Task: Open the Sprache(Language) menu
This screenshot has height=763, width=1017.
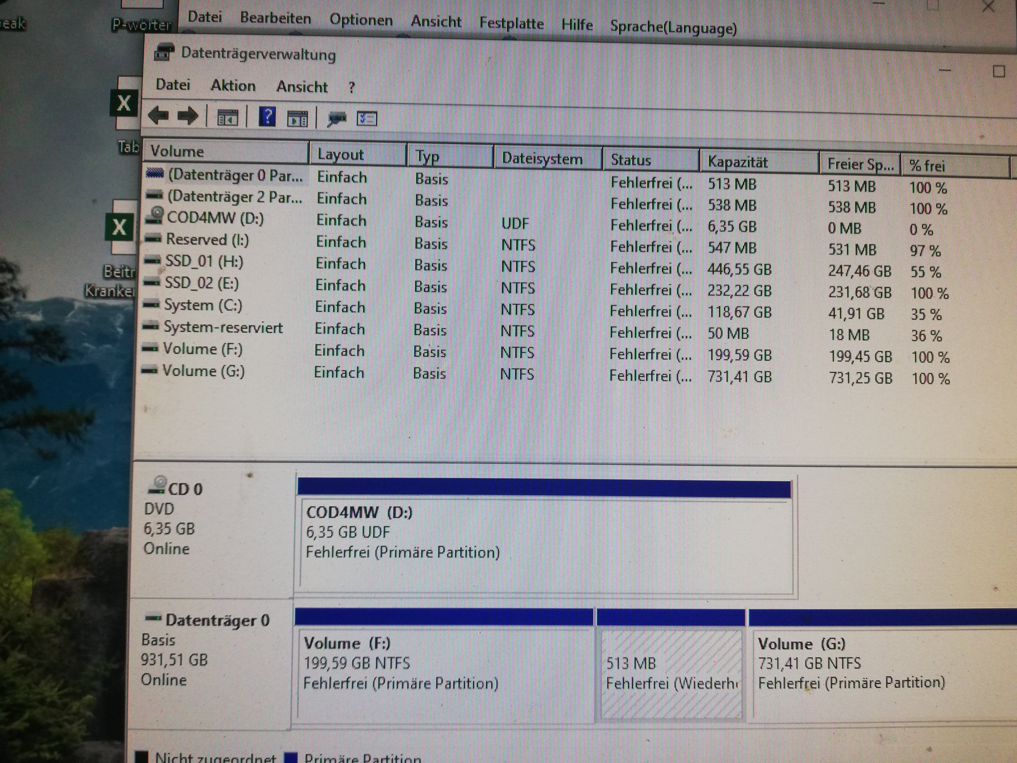Action: click(673, 28)
